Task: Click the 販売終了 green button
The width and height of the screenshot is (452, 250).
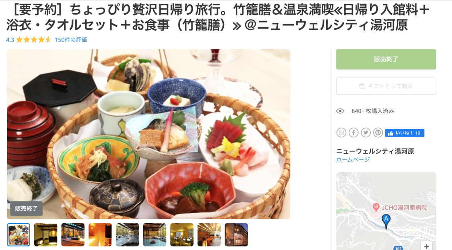Action: 386,59
